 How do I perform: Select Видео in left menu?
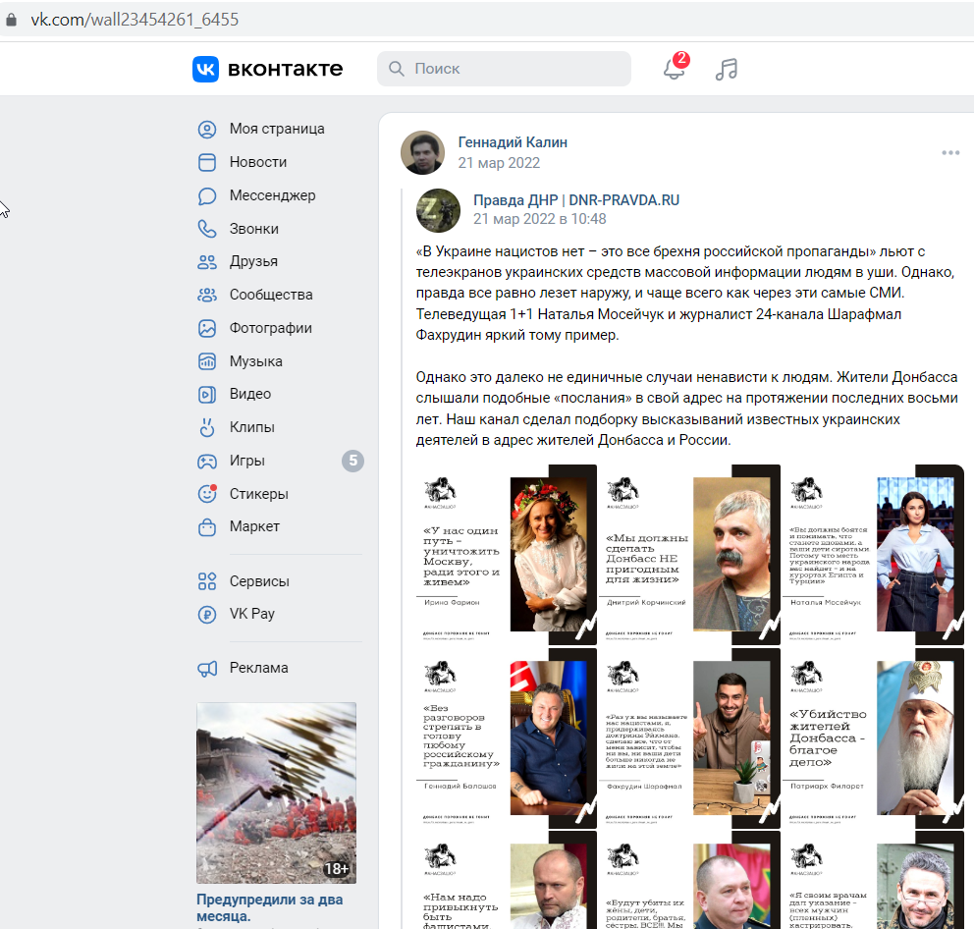coord(250,394)
